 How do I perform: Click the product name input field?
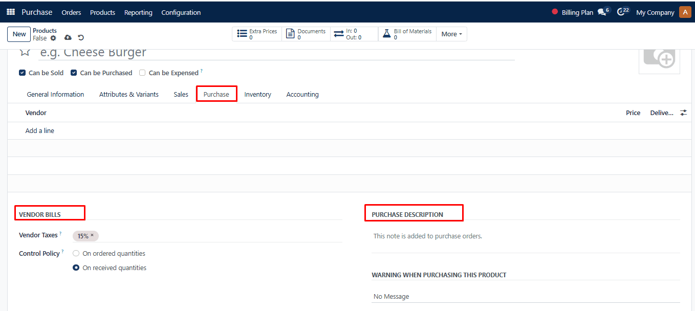click(x=276, y=53)
